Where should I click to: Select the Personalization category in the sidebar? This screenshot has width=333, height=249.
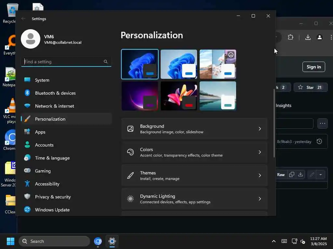(66, 119)
